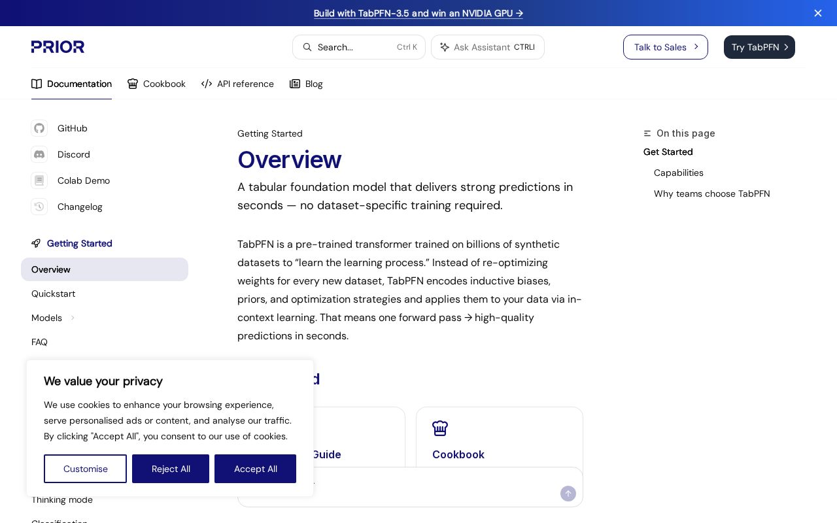Click the Getting Started rocket icon

[x=36, y=243]
